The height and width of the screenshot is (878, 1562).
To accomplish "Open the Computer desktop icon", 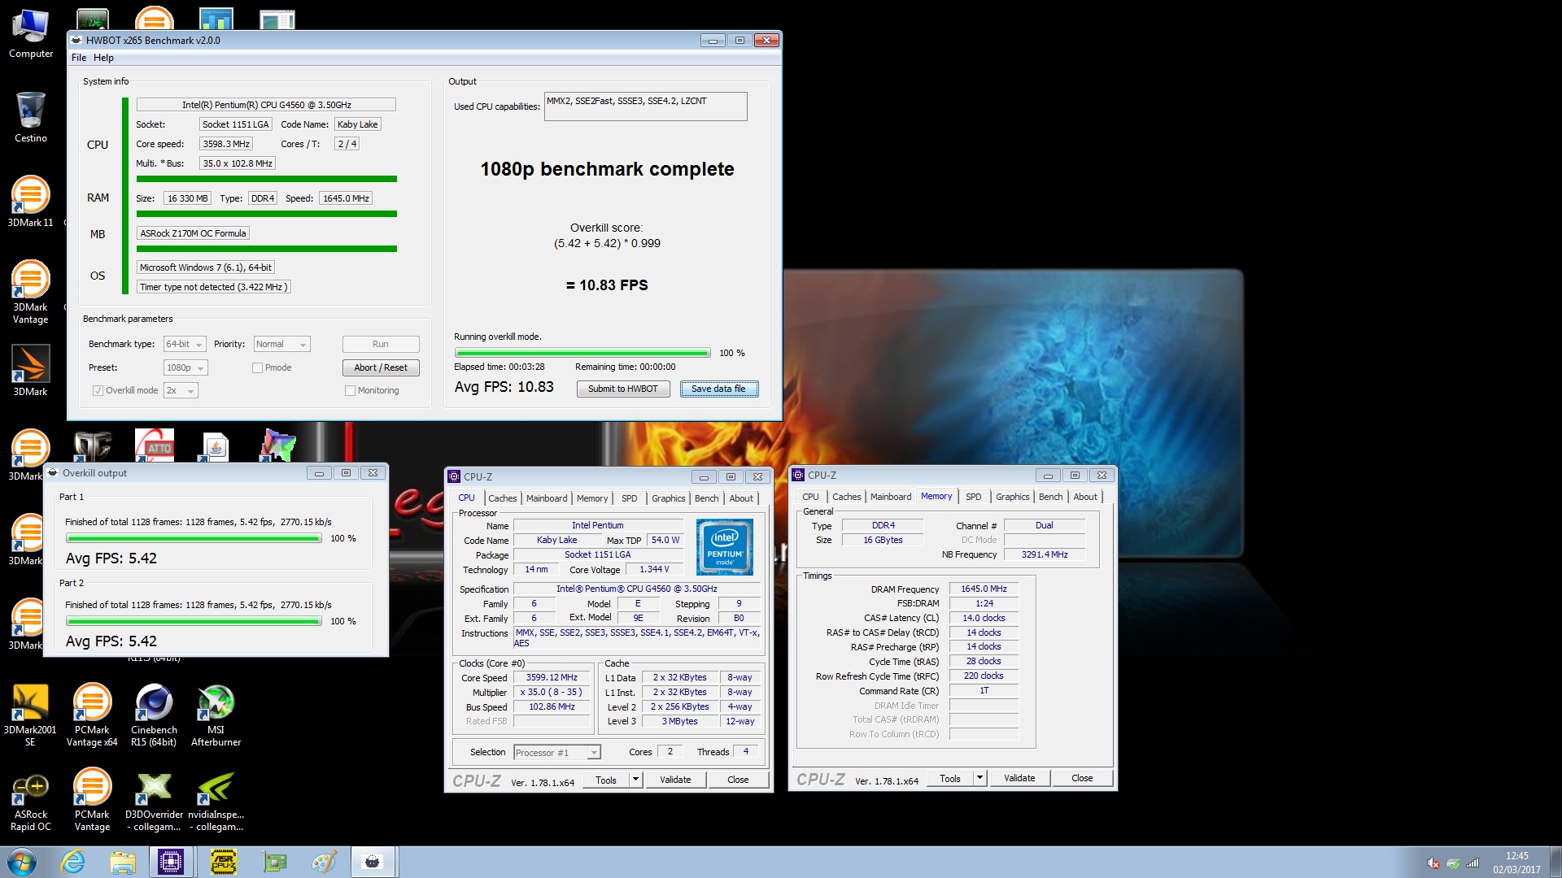I will coord(31,34).
